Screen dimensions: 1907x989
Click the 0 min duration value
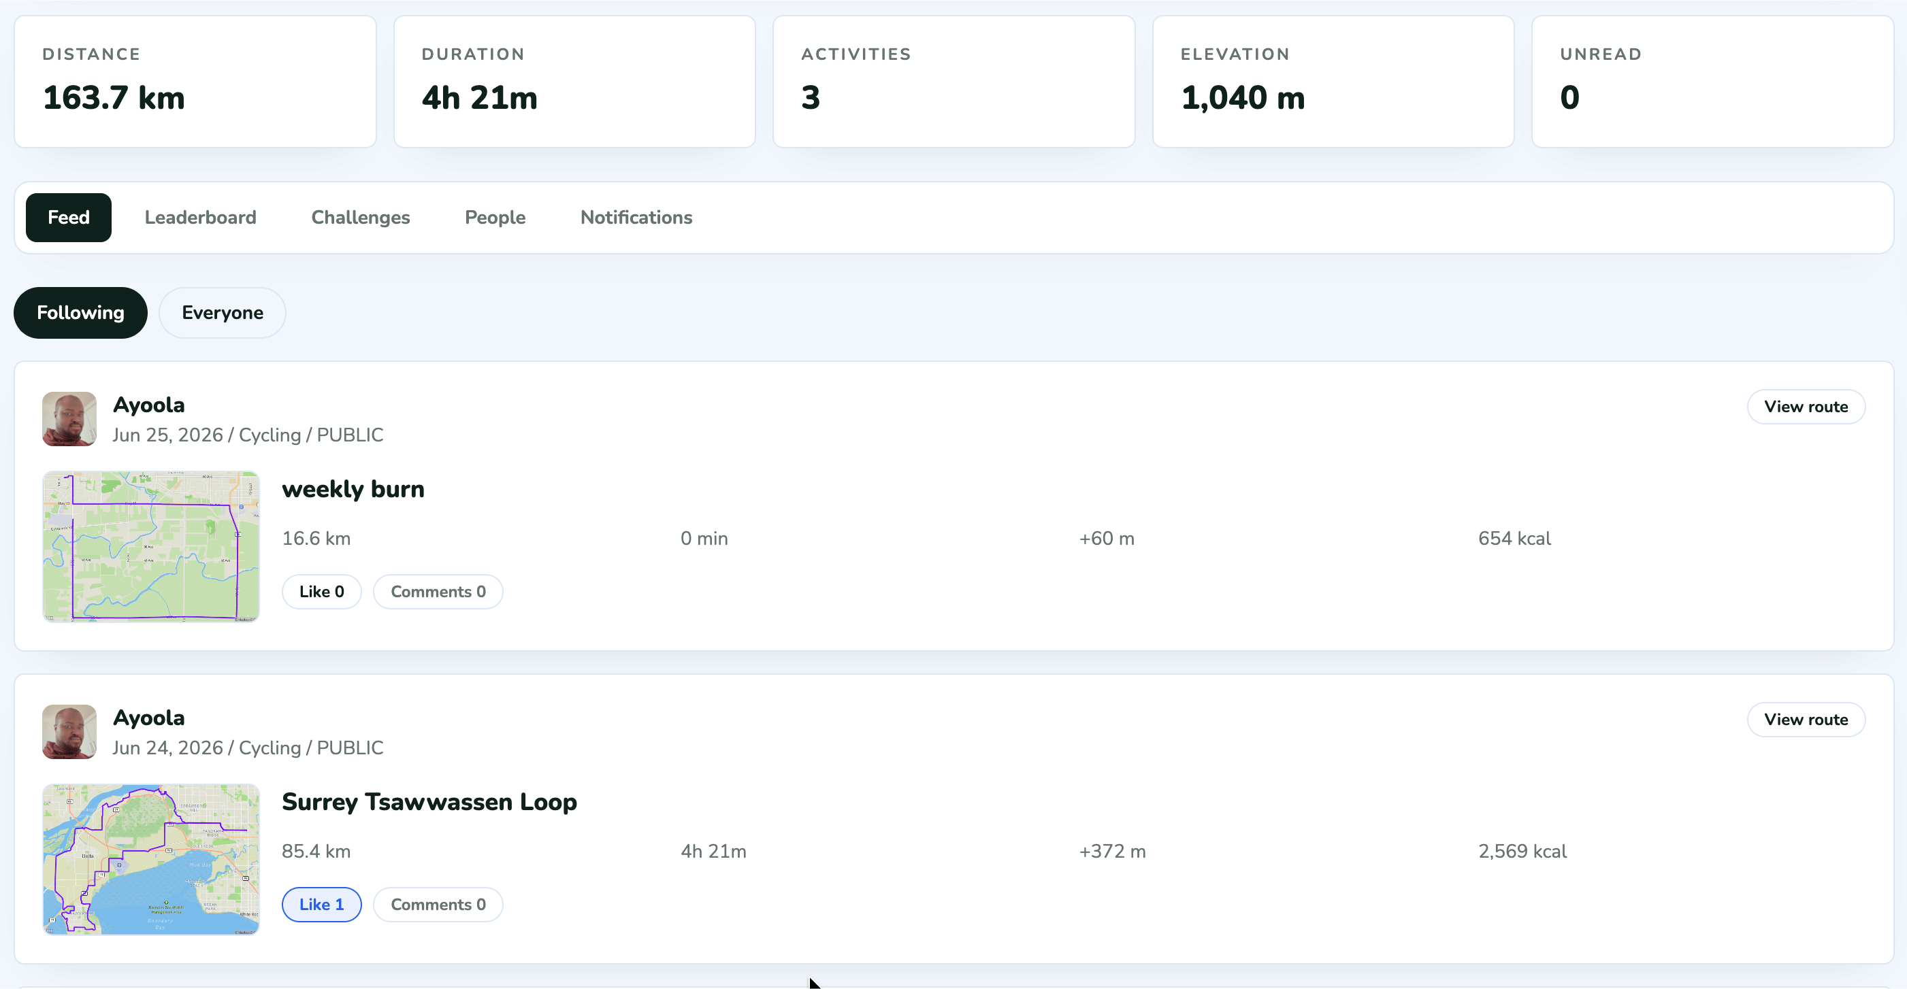(x=704, y=539)
